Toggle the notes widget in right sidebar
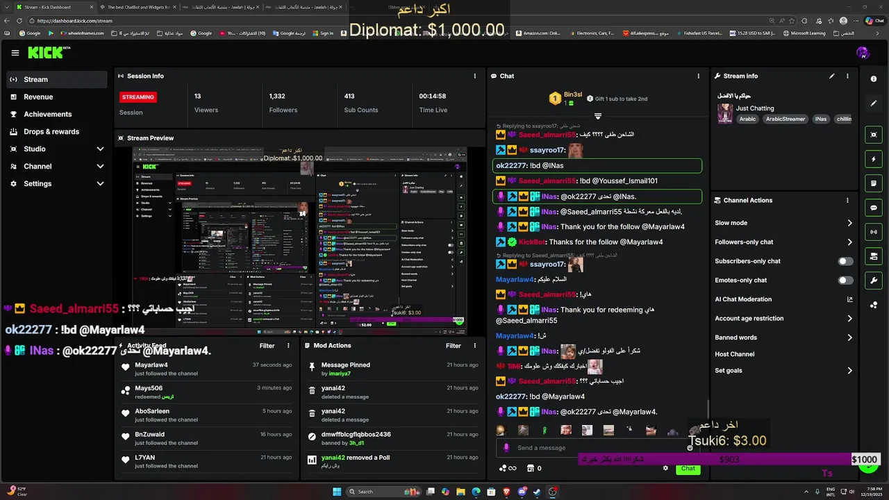The width and height of the screenshot is (889, 500). tap(874, 183)
